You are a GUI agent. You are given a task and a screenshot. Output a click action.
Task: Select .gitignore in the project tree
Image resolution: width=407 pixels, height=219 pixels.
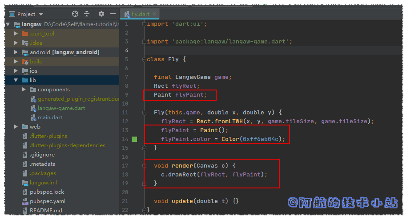[42, 155]
